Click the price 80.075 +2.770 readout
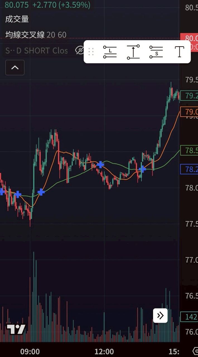Image resolution: width=198 pixels, height=357 pixels. pyautogui.click(x=47, y=5)
